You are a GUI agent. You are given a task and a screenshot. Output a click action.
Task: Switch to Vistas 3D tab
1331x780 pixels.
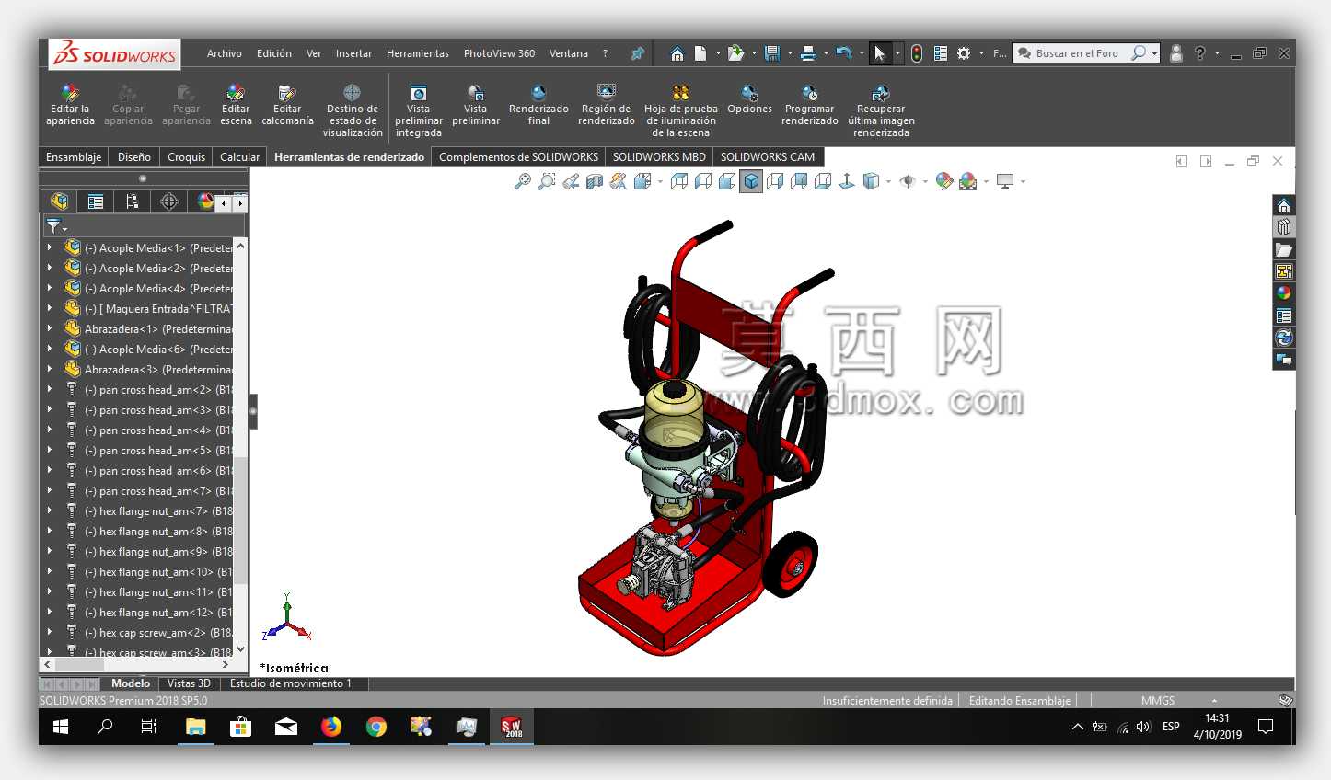189,683
